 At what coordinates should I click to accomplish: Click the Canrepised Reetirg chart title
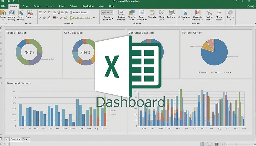point(141,33)
